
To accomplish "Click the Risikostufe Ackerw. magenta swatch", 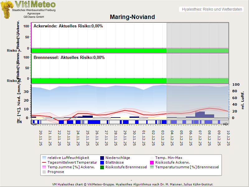I will point(152,162).
